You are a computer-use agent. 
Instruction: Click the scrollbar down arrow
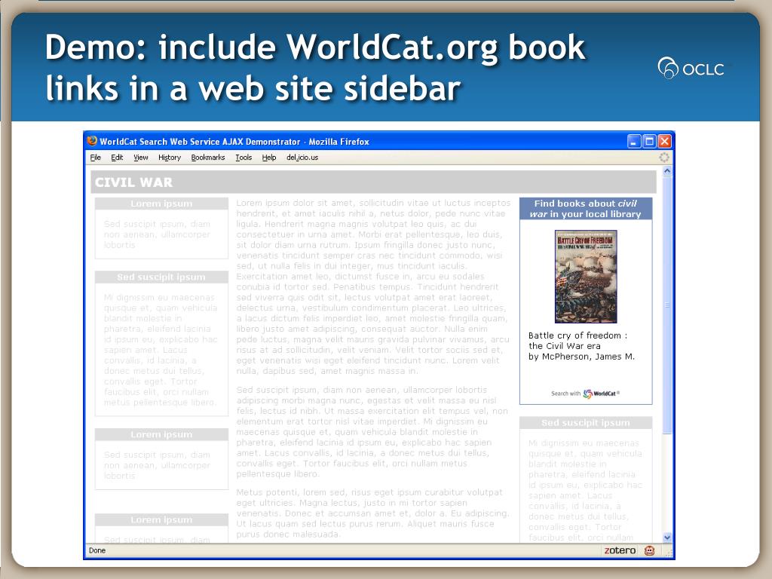pyautogui.click(x=667, y=538)
